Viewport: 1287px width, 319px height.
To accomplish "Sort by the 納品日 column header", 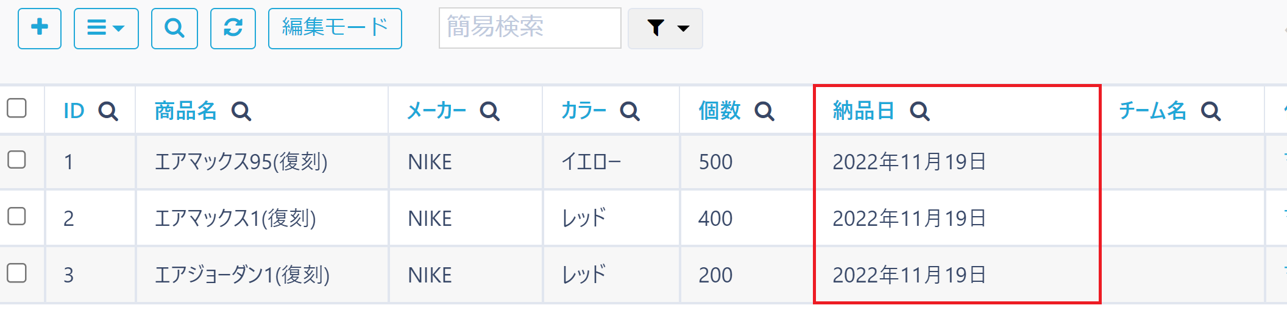I will point(863,111).
